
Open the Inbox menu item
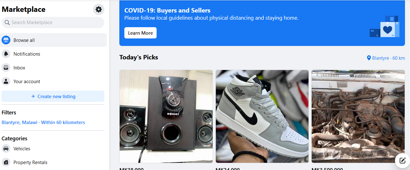53,67
